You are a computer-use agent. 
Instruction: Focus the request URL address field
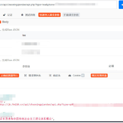(58, 4)
